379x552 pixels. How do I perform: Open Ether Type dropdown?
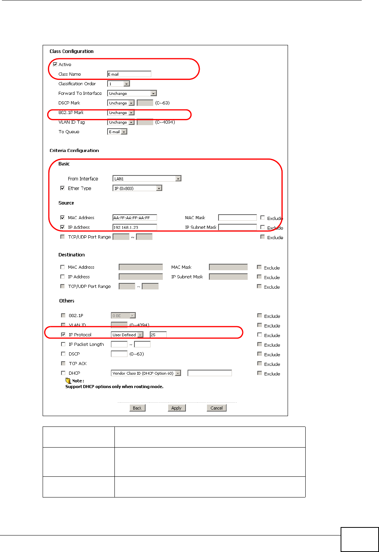(x=137, y=188)
